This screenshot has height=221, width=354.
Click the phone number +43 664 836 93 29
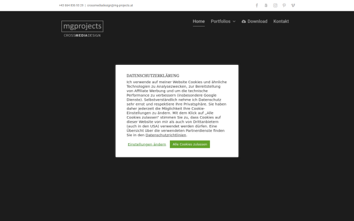(x=71, y=5)
